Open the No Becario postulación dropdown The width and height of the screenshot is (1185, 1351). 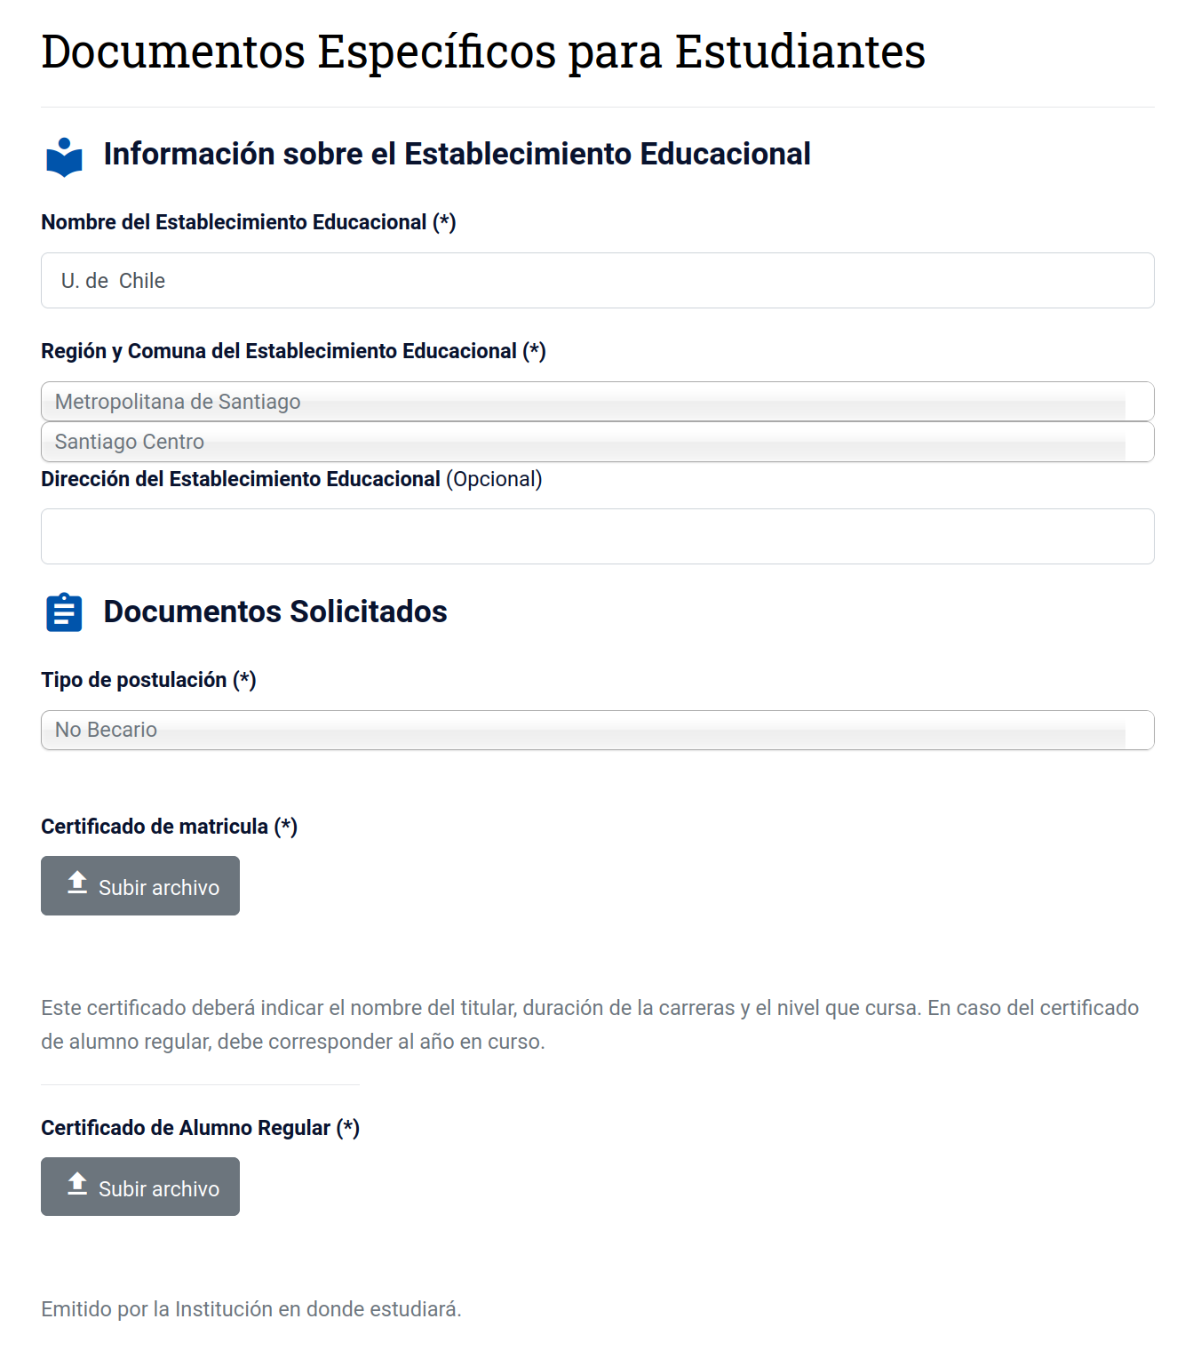click(597, 730)
